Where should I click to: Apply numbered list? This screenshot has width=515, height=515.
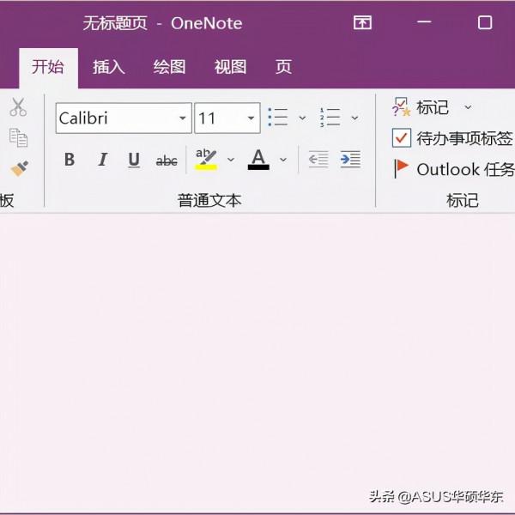[x=330, y=118]
